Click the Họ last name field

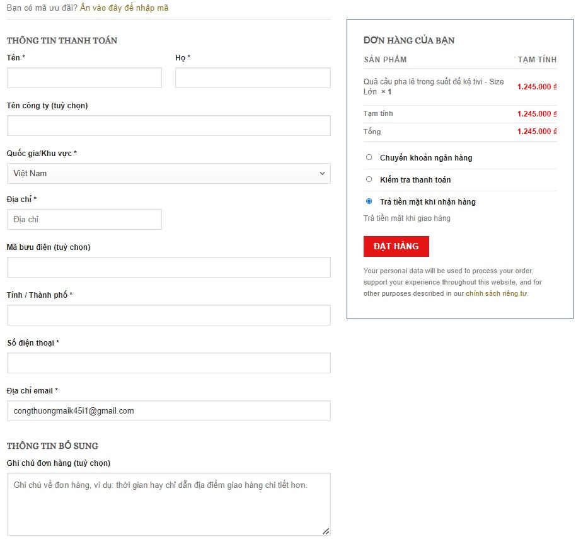[253, 78]
